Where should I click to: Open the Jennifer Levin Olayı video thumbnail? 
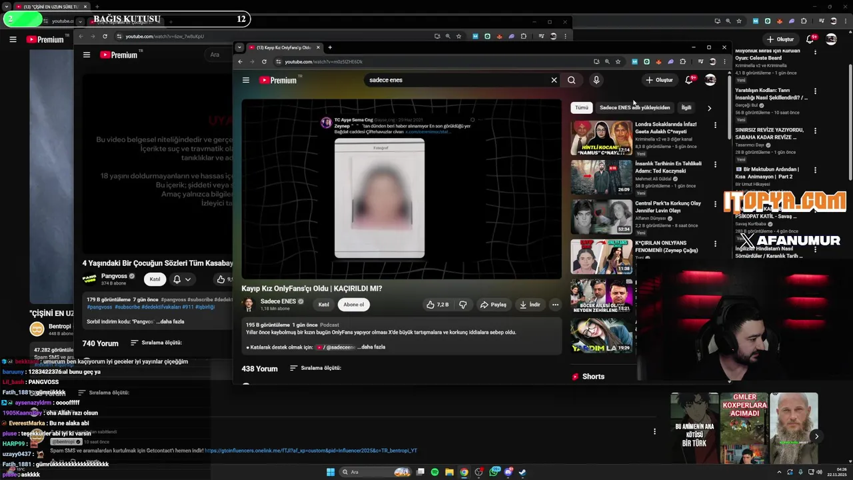[601, 217]
